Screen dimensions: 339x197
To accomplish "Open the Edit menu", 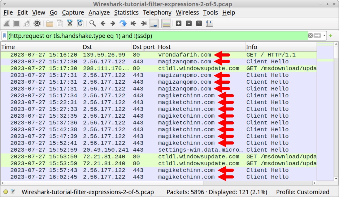I will click(x=23, y=13).
